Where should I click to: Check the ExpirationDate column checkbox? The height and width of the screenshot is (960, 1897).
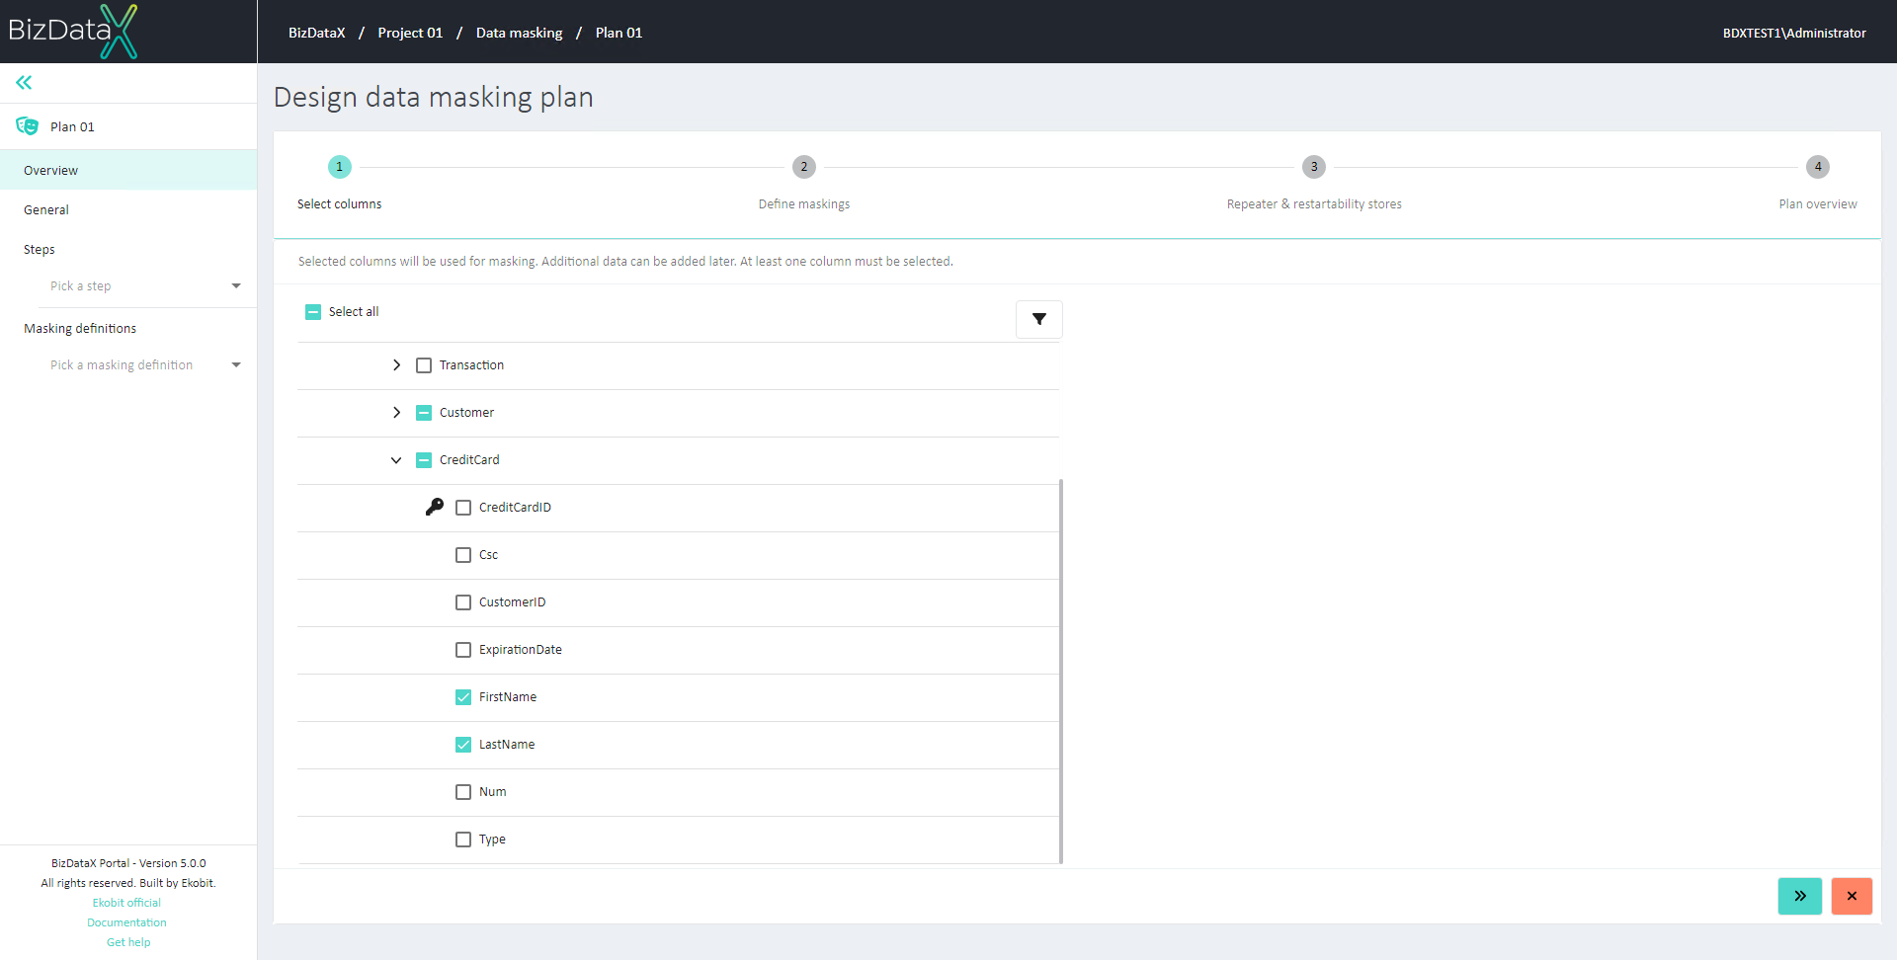click(463, 650)
